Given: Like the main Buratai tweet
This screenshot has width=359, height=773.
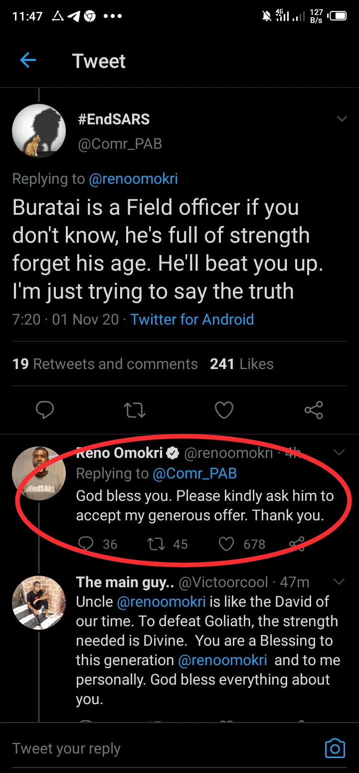Looking at the screenshot, I should pos(224,410).
